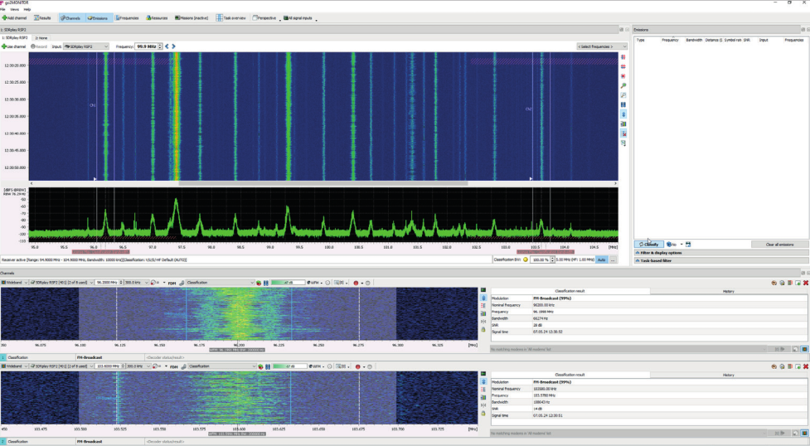
Task: Switch to the History tab
Action: (x=727, y=292)
